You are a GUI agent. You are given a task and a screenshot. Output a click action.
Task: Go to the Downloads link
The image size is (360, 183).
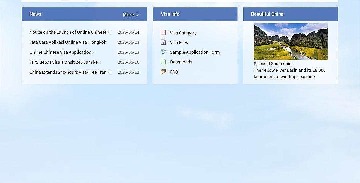click(x=181, y=62)
